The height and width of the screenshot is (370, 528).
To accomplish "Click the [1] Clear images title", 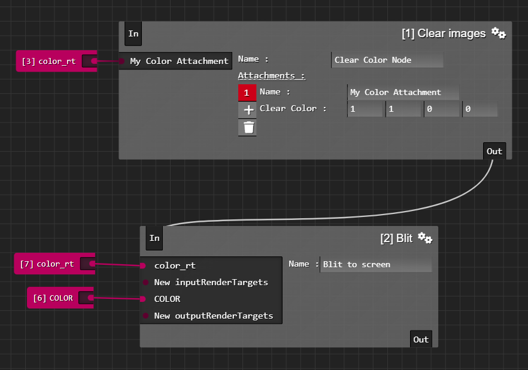I will 444,33.
